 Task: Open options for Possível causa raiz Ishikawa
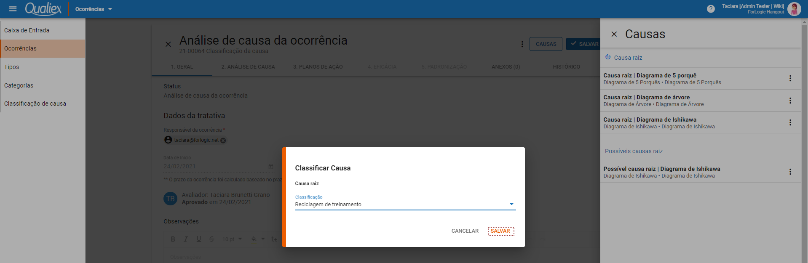[790, 172]
